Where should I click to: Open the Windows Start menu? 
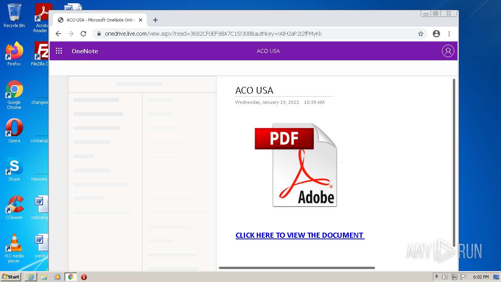point(11,277)
